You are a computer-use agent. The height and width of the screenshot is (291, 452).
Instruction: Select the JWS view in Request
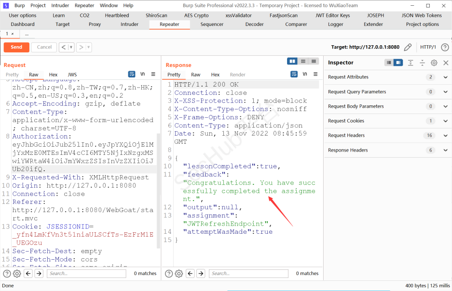click(72, 75)
